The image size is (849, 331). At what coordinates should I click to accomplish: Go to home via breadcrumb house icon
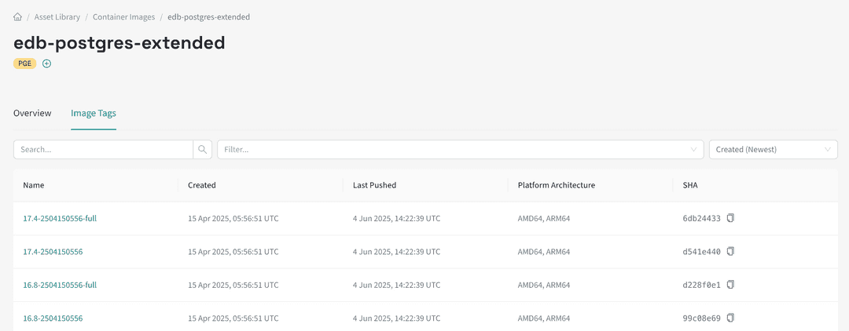pos(17,16)
